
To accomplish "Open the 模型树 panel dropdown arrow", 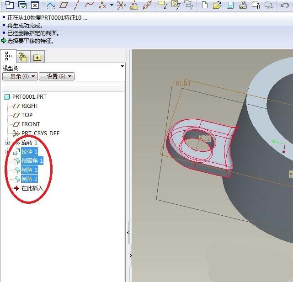I will click(x=122, y=66).
